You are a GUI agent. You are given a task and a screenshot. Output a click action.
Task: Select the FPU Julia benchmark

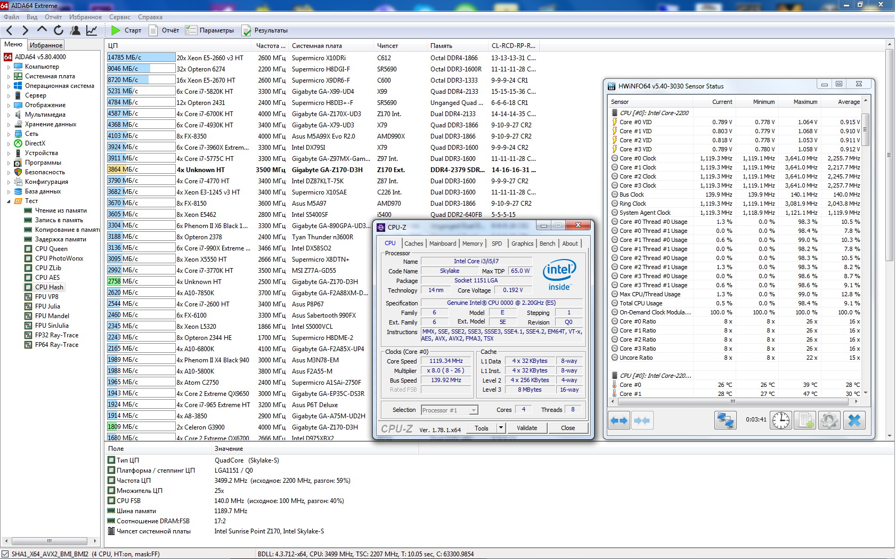(47, 306)
